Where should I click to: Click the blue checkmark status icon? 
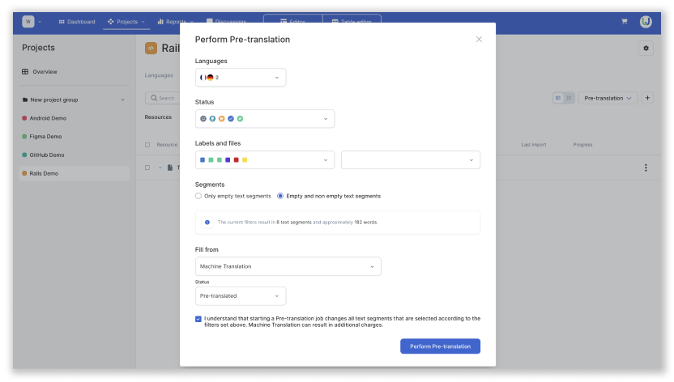pos(231,119)
